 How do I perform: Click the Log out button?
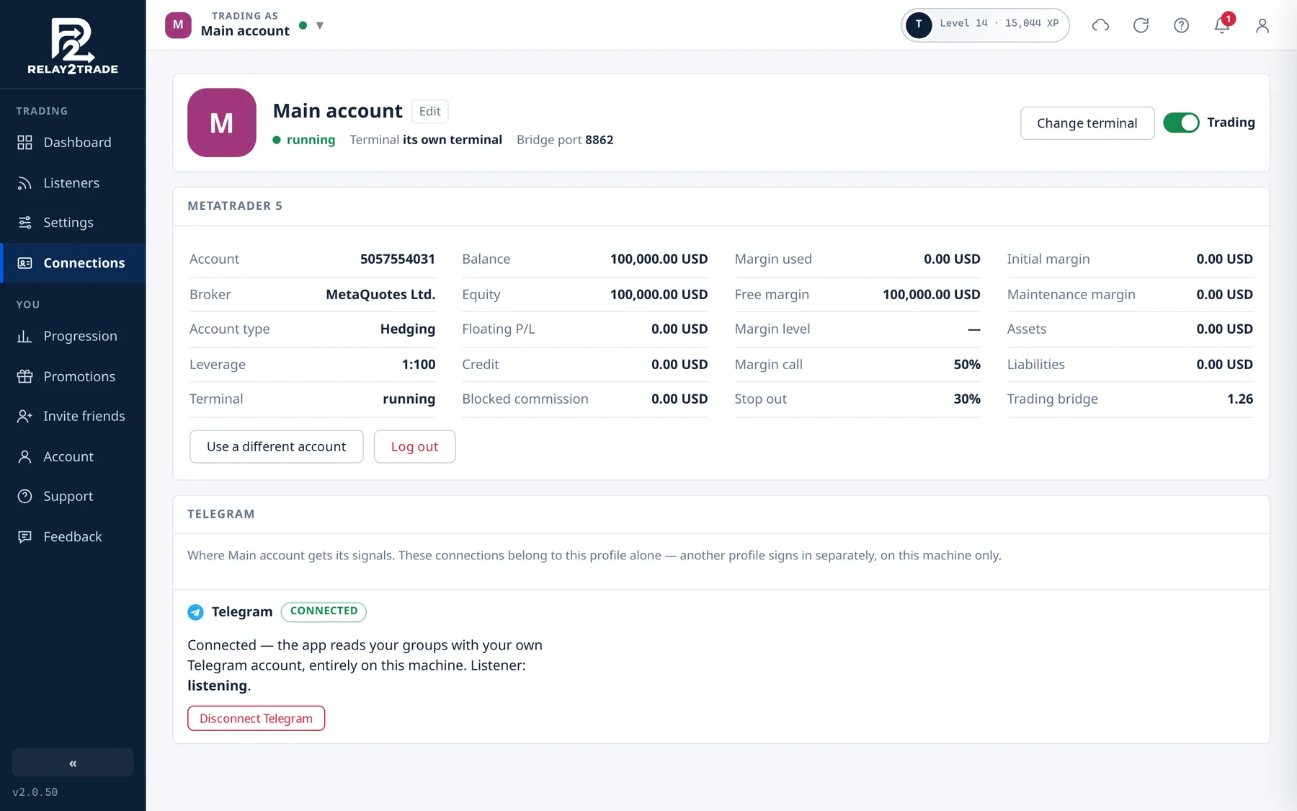[414, 446]
